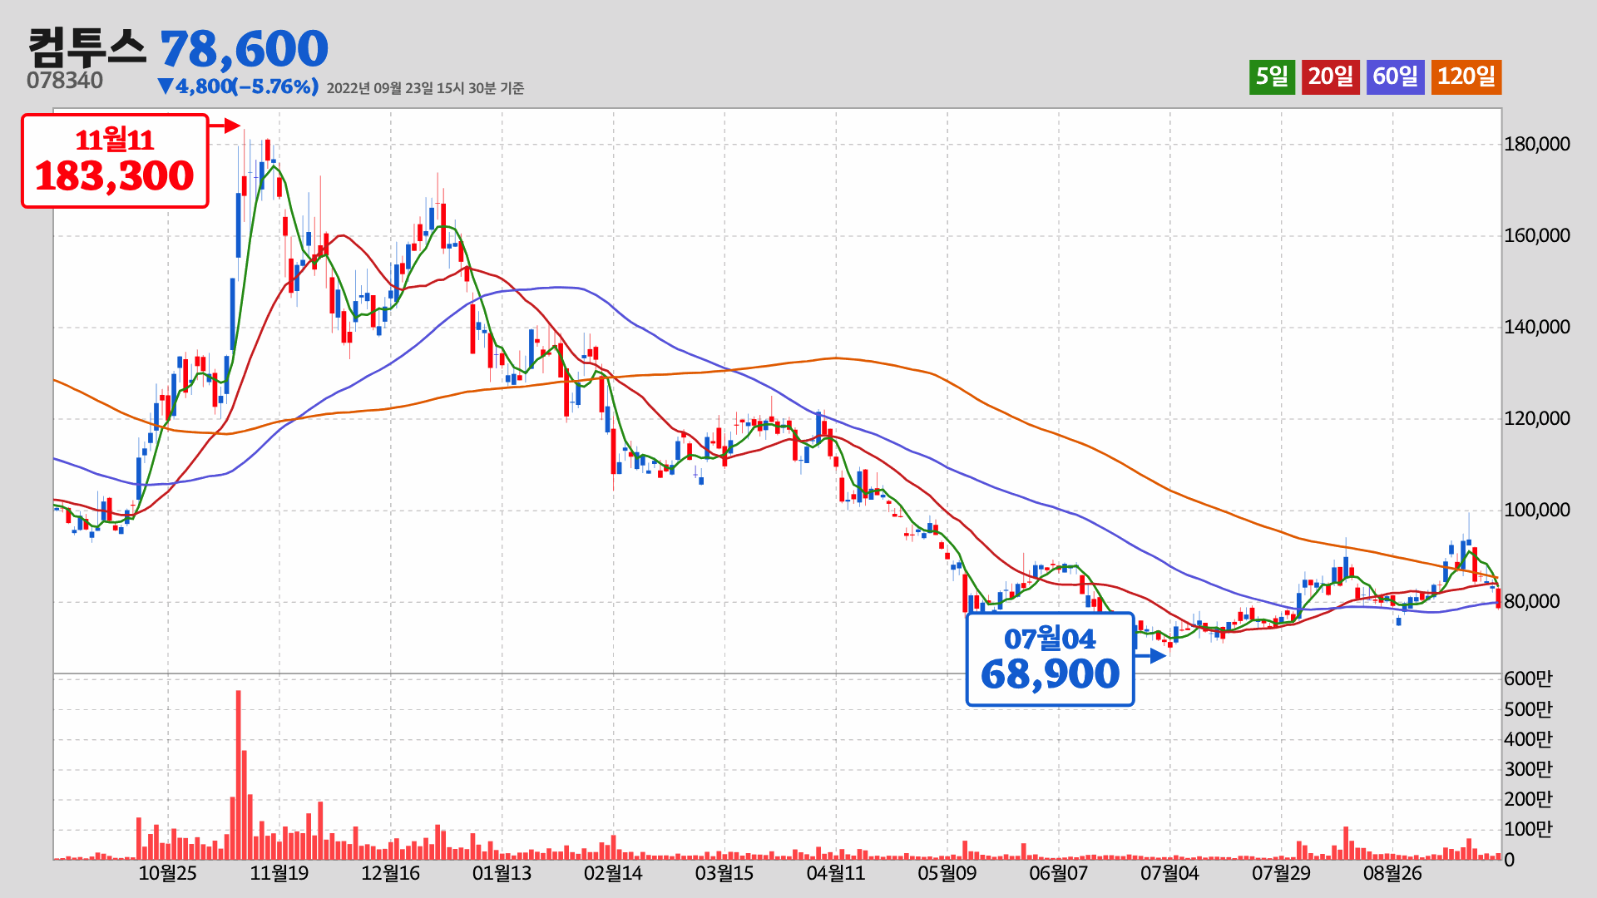The image size is (1597, 898).
Task: Click the 04월11 date label
Action: pos(836,874)
